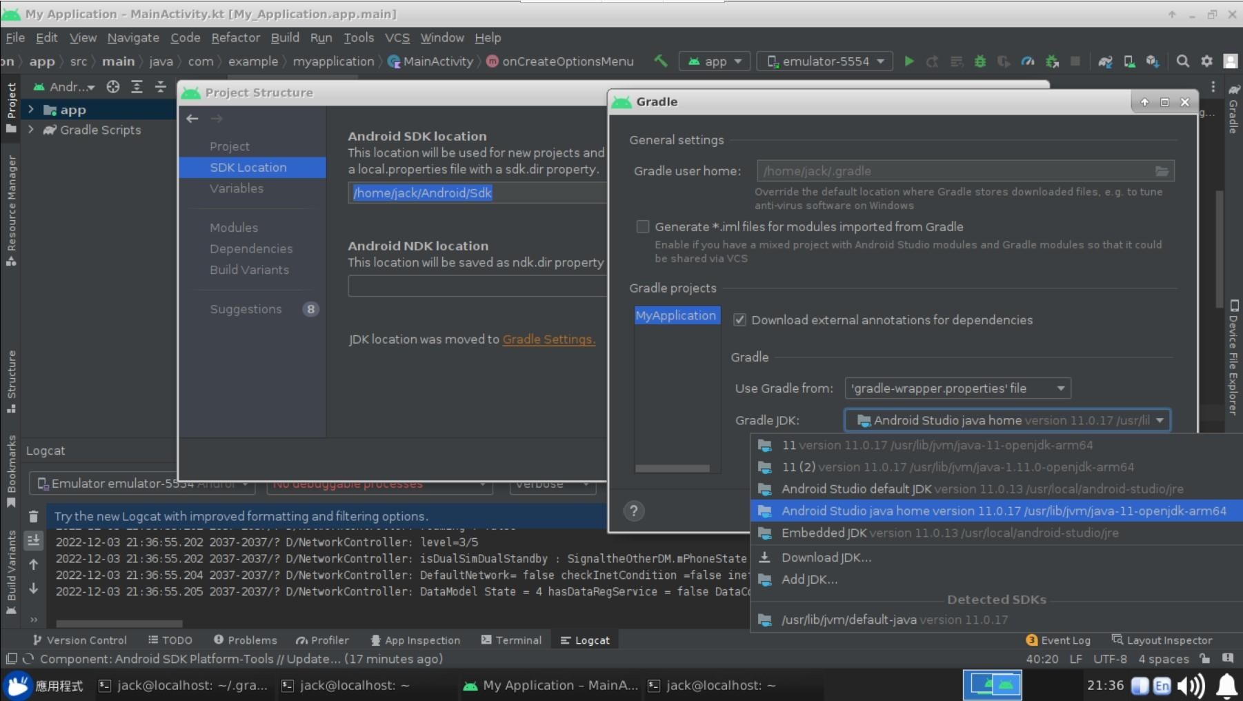
Task: Open the SDK Manager cube icon
Action: click(1153, 61)
